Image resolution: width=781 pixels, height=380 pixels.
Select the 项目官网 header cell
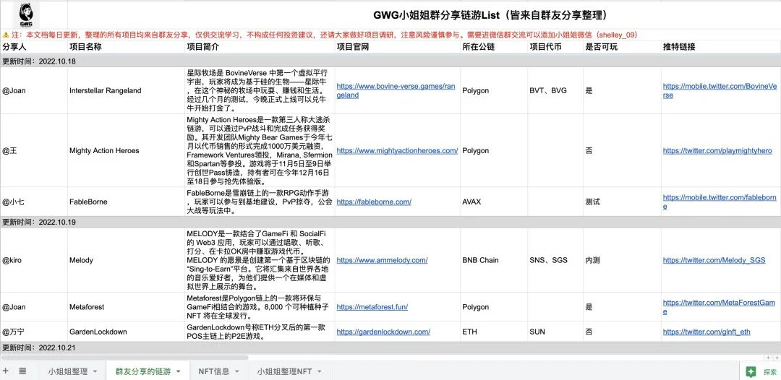tap(398, 47)
